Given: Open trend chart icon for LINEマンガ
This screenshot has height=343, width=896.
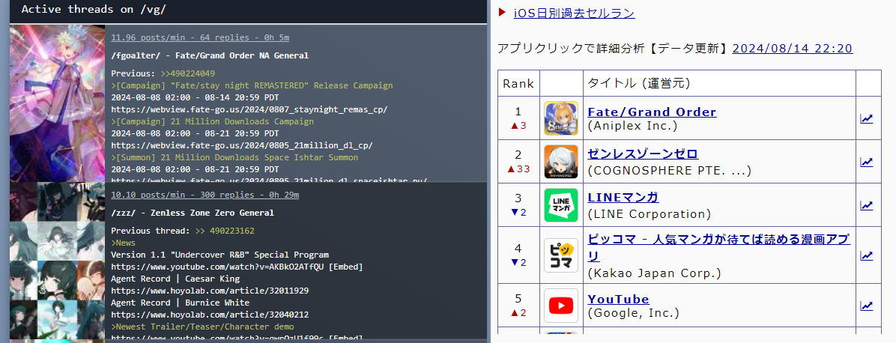Looking at the screenshot, I should [x=867, y=205].
